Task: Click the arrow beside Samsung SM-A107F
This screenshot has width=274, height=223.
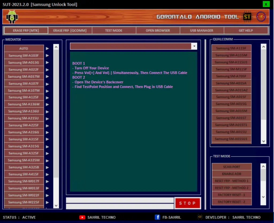Action: [x=47, y=84]
